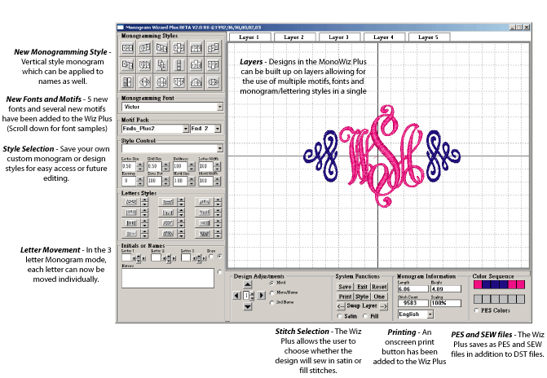The image size is (547, 378).
Task: Open the Ends_Plus2 Motif Pack dropdown
Action: pyautogui.click(x=186, y=129)
